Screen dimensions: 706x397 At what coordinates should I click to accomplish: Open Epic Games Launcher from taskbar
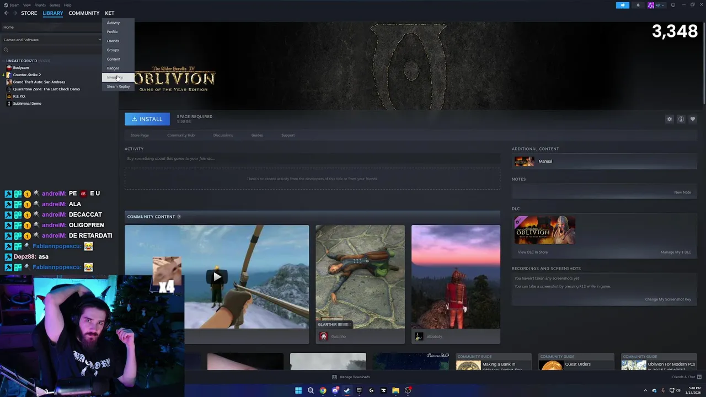(359, 390)
